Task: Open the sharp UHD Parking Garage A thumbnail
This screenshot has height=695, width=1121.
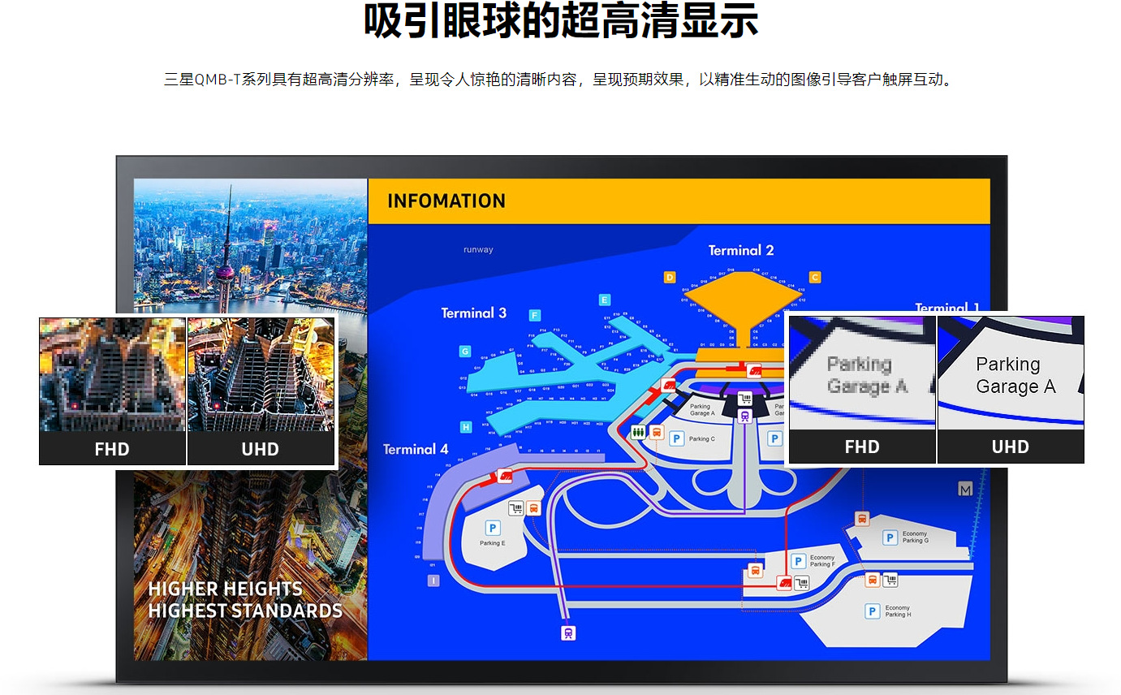Action: pyautogui.click(x=1011, y=373)
